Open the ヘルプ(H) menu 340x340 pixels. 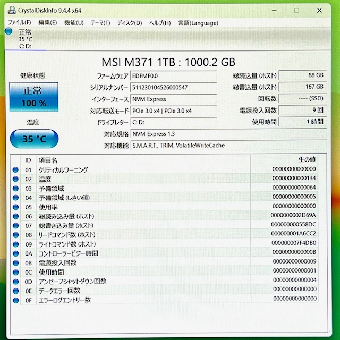click(x=160, y=23)
